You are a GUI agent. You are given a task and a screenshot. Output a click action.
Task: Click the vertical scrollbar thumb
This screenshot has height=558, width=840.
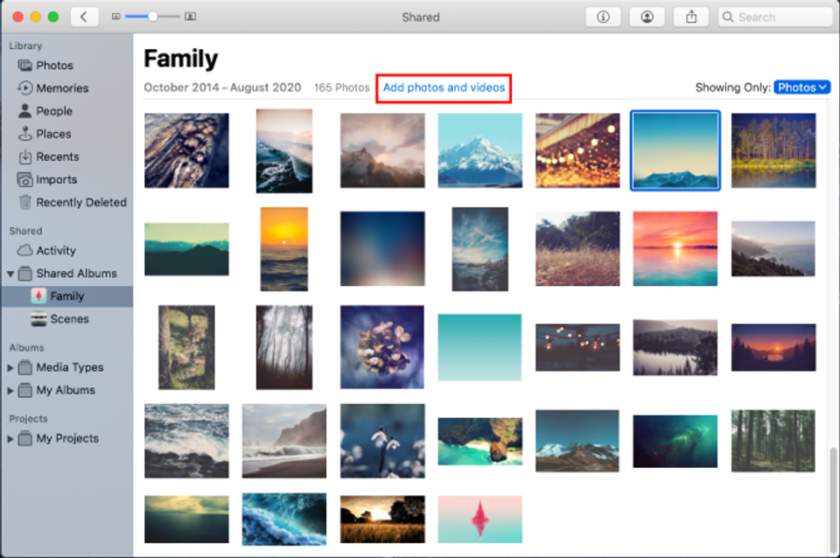click(x=833, y=500)
